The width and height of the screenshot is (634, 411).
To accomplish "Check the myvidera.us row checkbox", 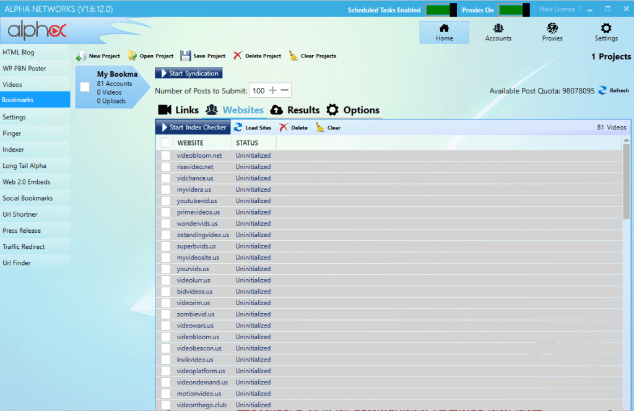I will click(166, 189).
